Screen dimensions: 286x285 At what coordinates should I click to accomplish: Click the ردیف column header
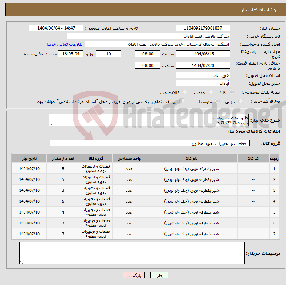tap(274, 158)
